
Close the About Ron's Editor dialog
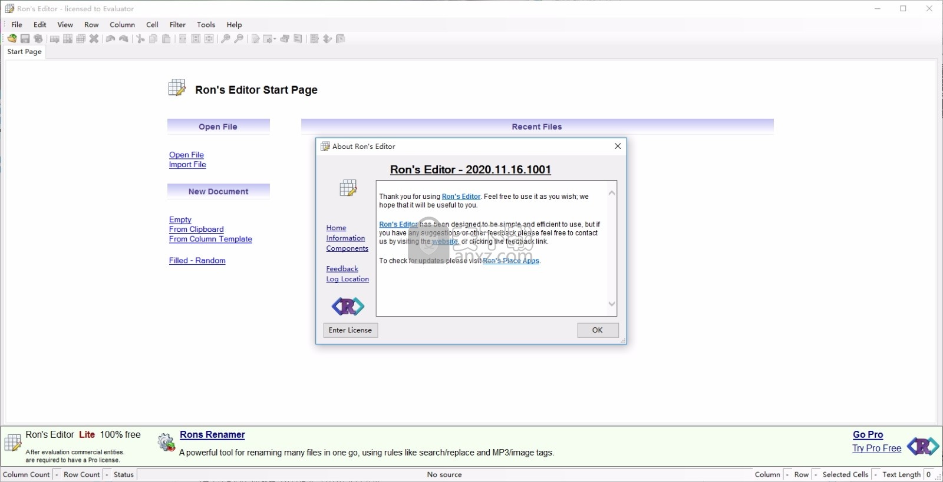tap(618, 146)
